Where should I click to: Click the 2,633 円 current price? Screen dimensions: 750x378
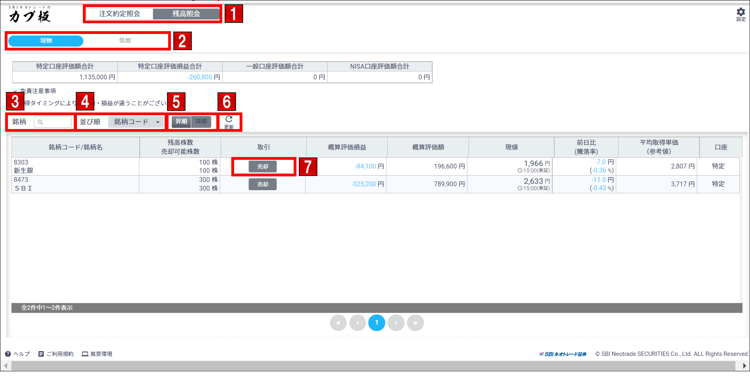537,181
